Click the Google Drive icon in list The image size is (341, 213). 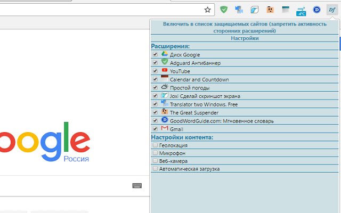click(165, 53)
